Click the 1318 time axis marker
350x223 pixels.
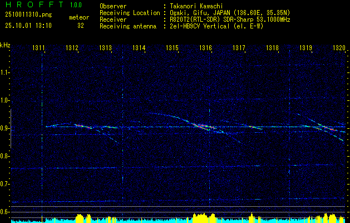pos(272,47)
